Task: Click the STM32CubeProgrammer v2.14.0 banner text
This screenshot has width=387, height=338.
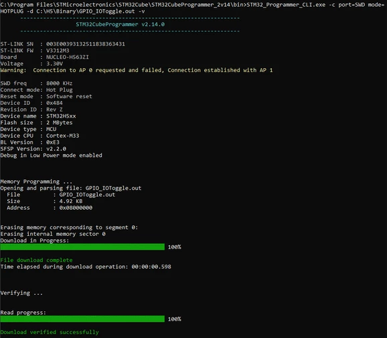Action: 120,24
